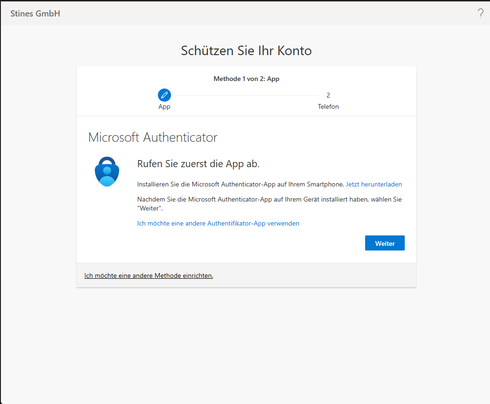The height and width of the screenshot is (404, 490).
Task: Click the Microsoft Authenticator lock logo
Action: point(107,171)
